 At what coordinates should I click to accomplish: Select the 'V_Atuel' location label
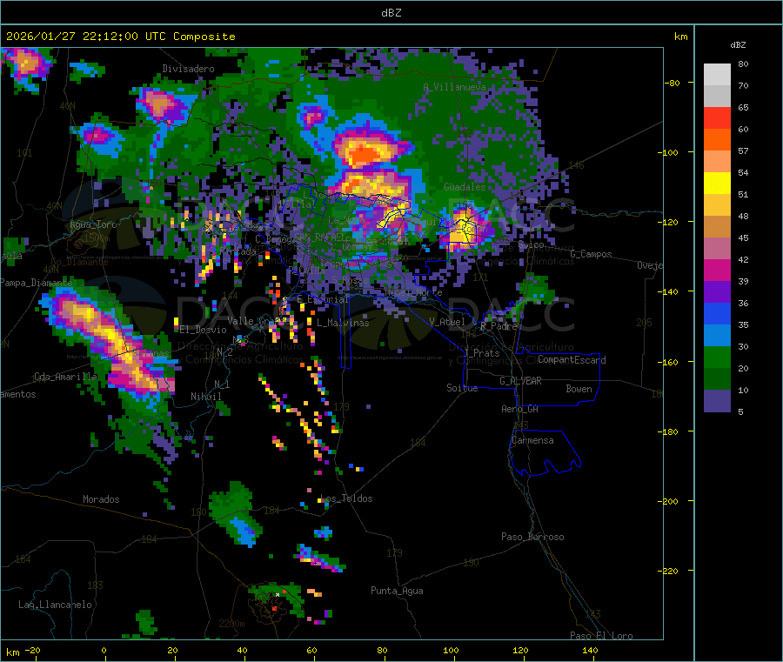[x=447, y=322]
